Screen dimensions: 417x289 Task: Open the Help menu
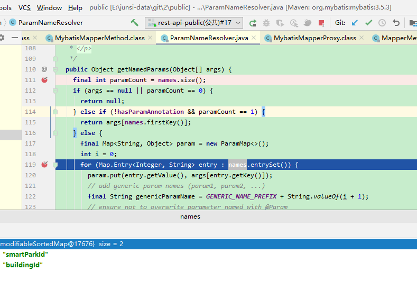(75, 8)
